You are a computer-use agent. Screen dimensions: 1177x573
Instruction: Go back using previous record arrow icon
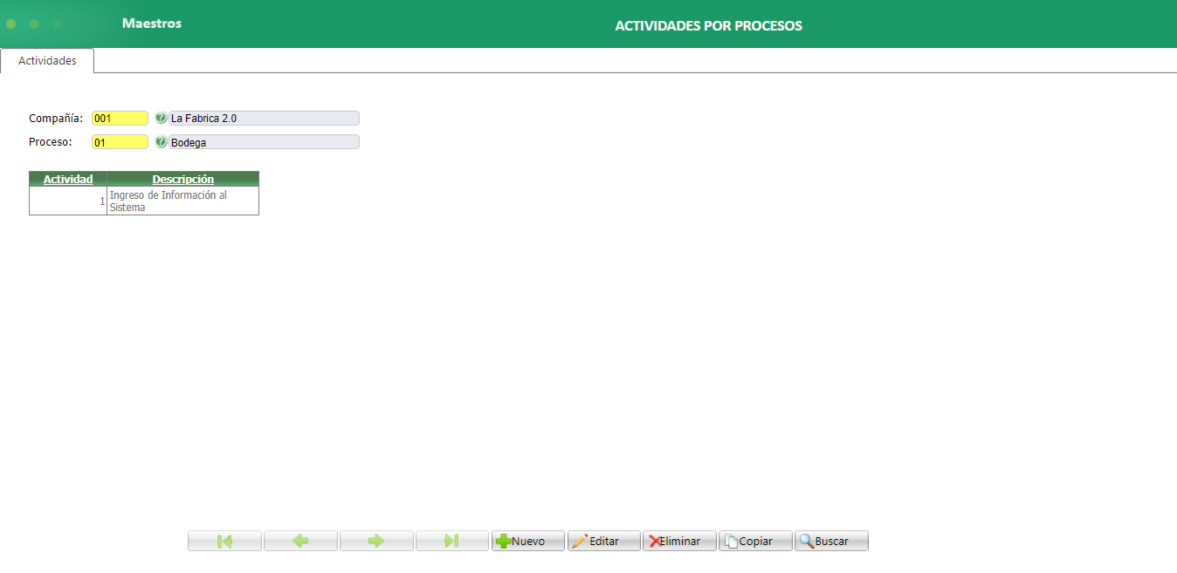(x=299, y=541)
